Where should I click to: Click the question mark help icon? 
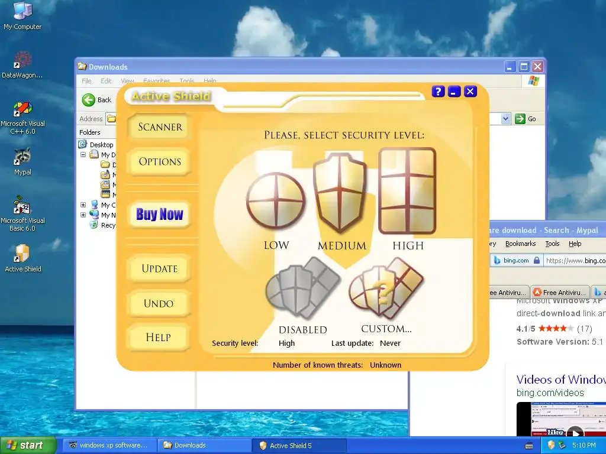click(x=438, y=92)
